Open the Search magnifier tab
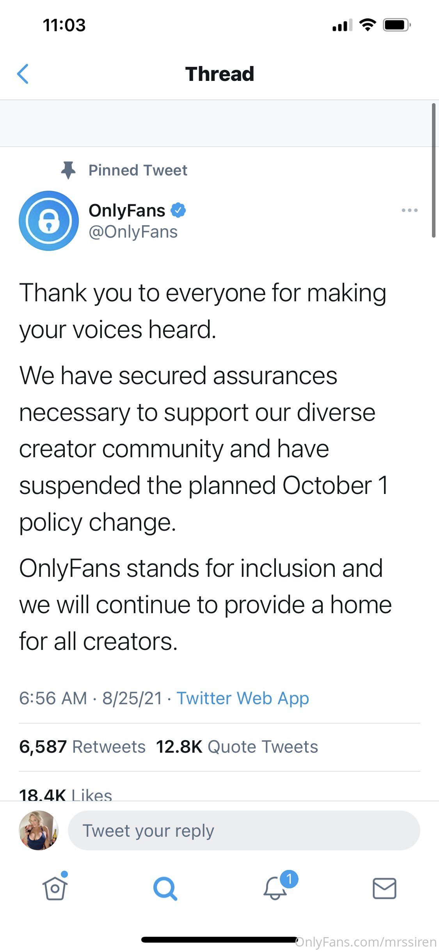 click(165, 889)
